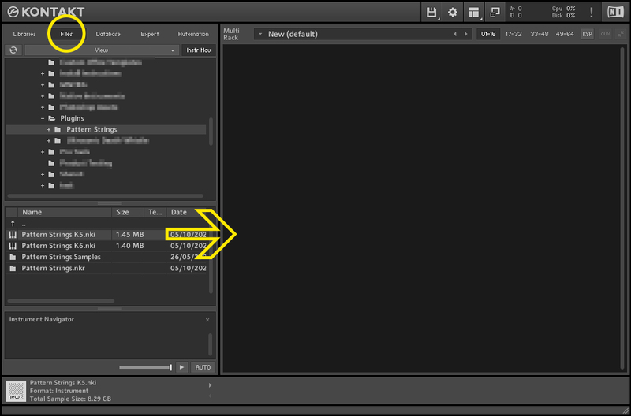Show rack page 17-32
Screen dimensions: 631x416
point(513,34)
